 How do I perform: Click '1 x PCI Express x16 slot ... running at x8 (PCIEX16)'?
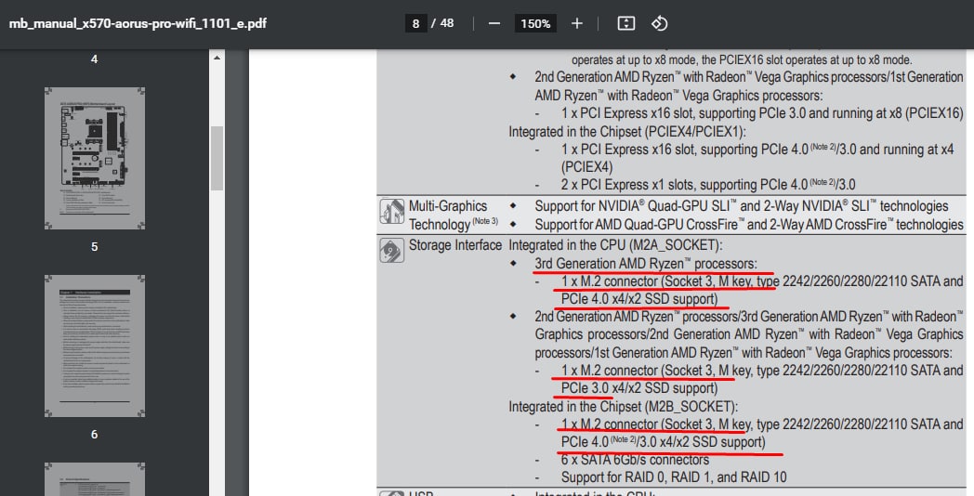pos(762,113)
